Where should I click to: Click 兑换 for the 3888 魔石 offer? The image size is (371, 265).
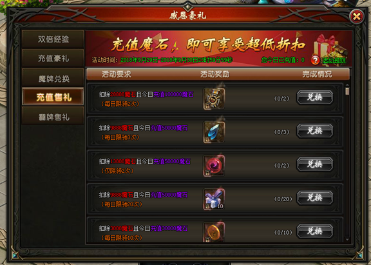pyautogui.click(x=315, y=231)
